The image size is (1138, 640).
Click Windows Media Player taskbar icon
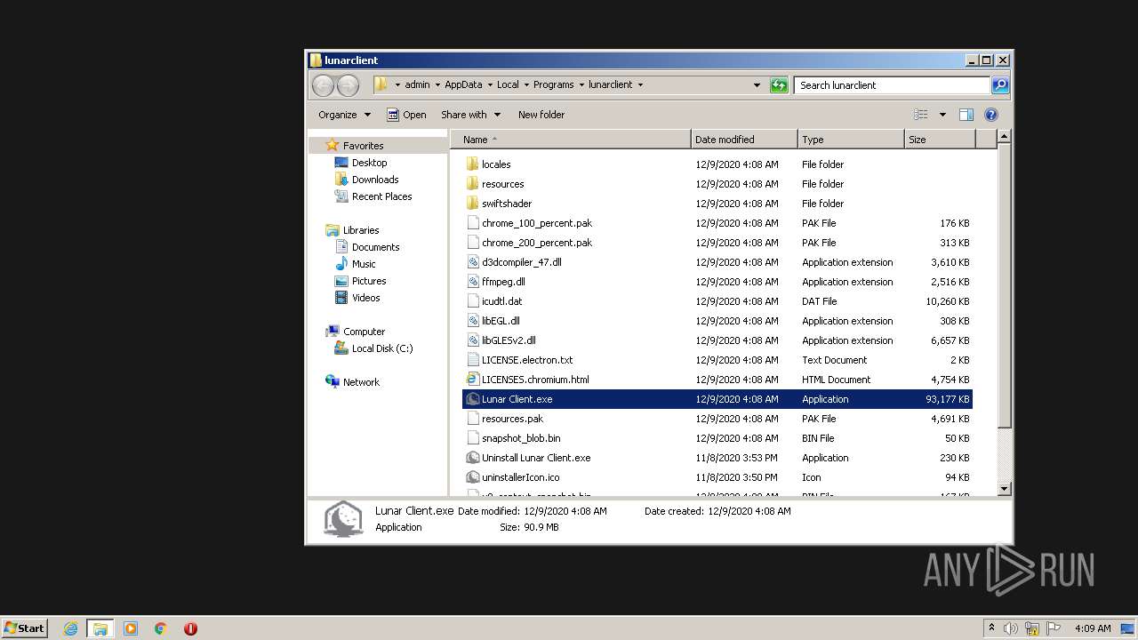(x=131, y=628)
